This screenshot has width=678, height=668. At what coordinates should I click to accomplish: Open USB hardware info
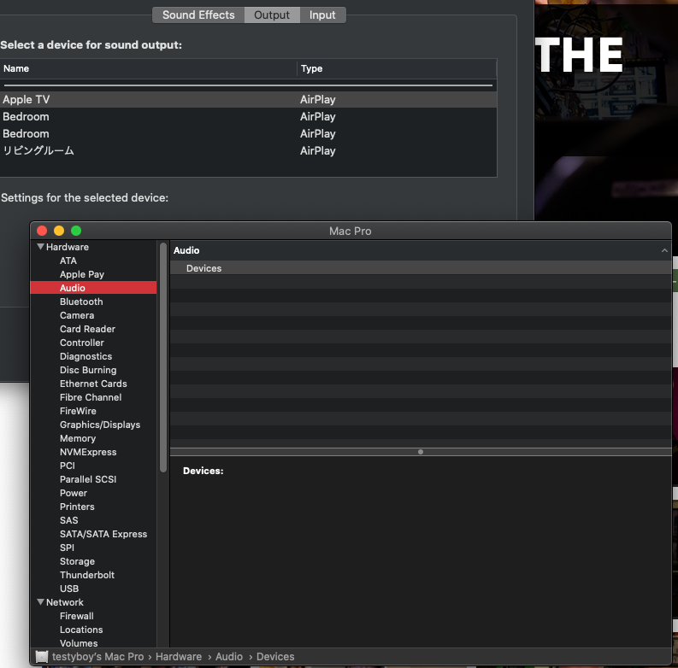pos(69,589)
